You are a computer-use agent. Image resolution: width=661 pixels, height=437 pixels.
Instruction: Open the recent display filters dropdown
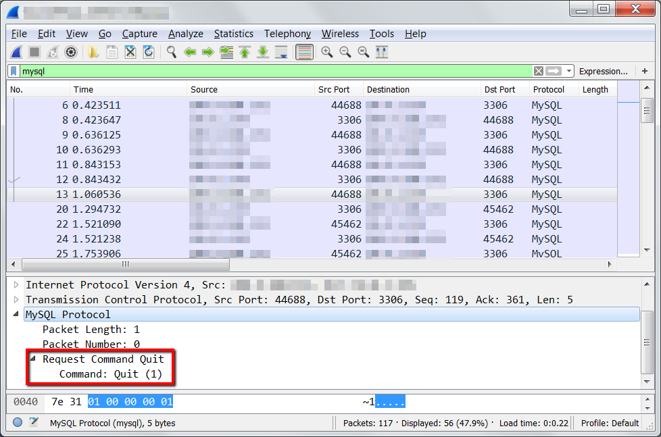(569, 71)
